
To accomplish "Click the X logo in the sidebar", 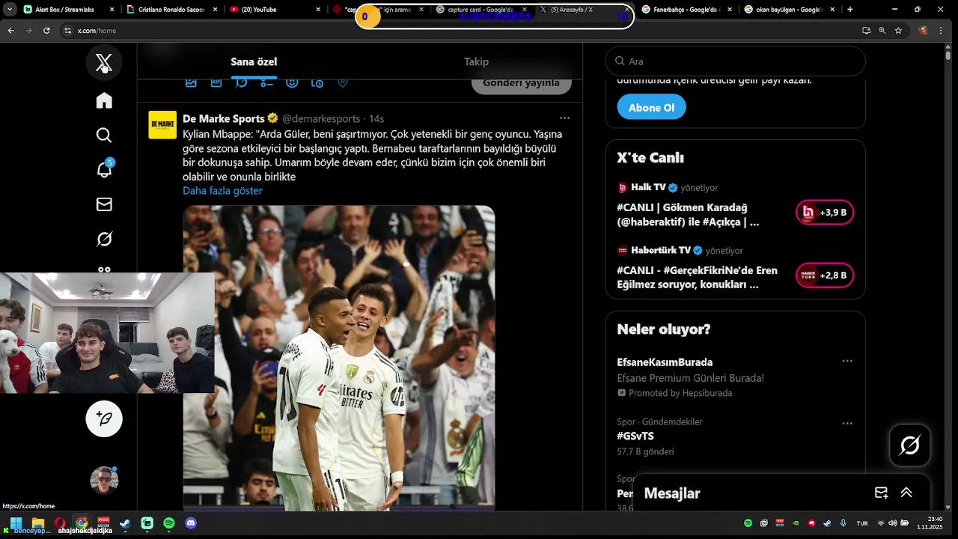I will [104, 62].
